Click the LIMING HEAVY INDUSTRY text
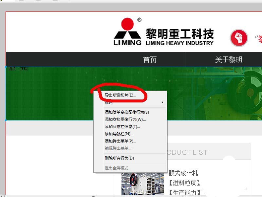Image resolution: width=262 pixels, height=197 pixels. coord(179,43)
